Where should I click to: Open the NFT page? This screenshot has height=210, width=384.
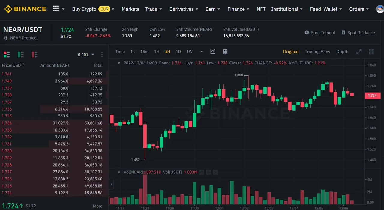point(261,9)
